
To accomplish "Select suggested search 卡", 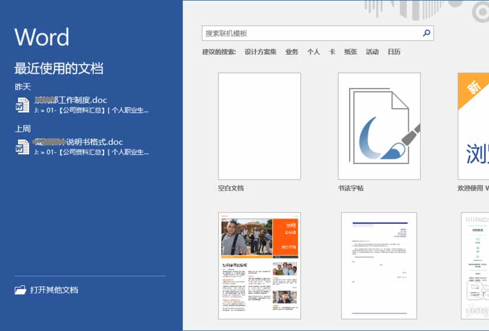I will point(332,52).
